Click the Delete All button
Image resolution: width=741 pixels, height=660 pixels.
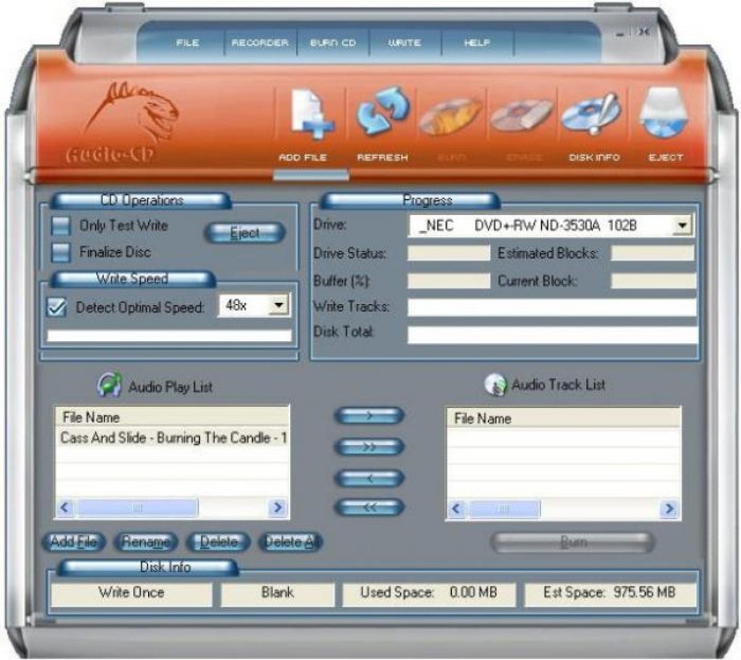click(291, 542)
